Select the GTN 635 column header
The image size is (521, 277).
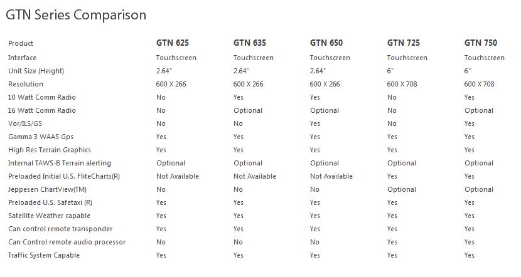click(250, 43)
